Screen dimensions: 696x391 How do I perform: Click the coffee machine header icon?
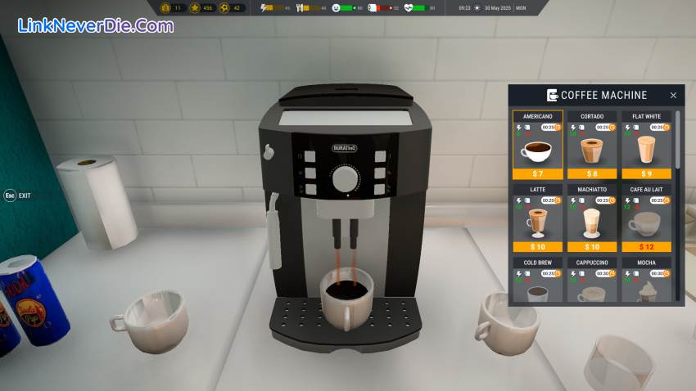point(553,95)
